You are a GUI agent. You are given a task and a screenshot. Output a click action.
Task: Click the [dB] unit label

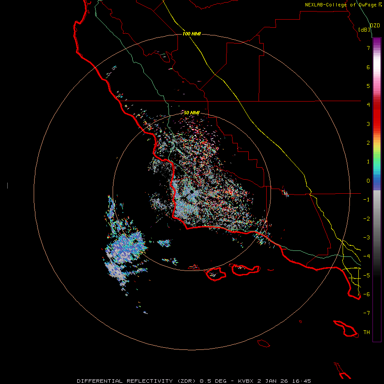tap(364, 29)
